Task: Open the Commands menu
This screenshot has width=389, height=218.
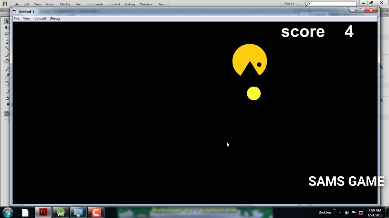Action: (x=95, y=4)
